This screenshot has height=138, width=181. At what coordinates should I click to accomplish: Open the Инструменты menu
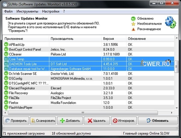[27, 11]
